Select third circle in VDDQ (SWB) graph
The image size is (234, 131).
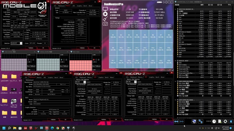pyautogui.click(x=66, y=60)
